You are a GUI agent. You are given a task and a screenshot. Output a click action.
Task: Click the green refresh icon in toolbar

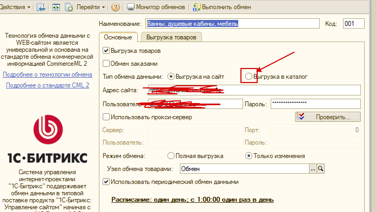(x=56, y=7)
